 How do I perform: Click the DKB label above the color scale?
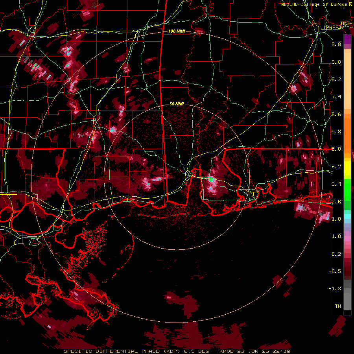[x=346, y=23]
